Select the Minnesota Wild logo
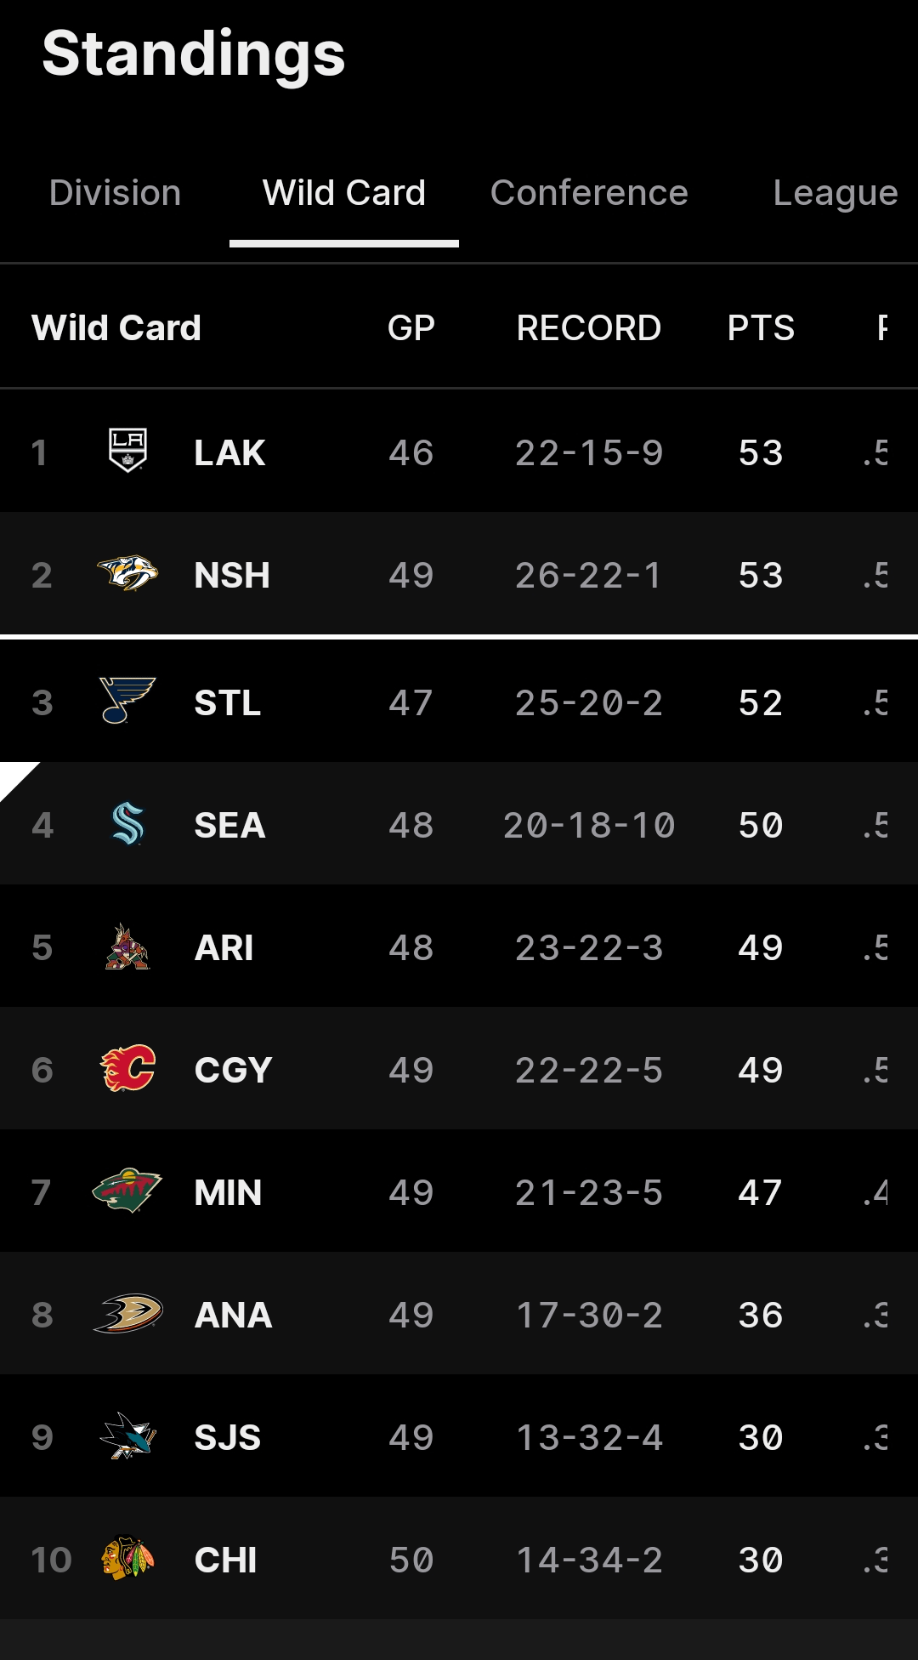The width and height of the screenshot is (918, 1660). pos(127,1191)
